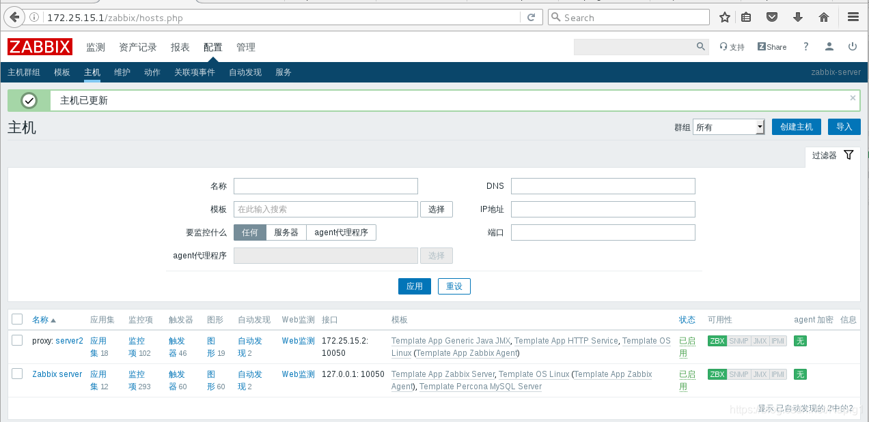
Task: Open the downloads arrow icon
Action: (798, 18)
